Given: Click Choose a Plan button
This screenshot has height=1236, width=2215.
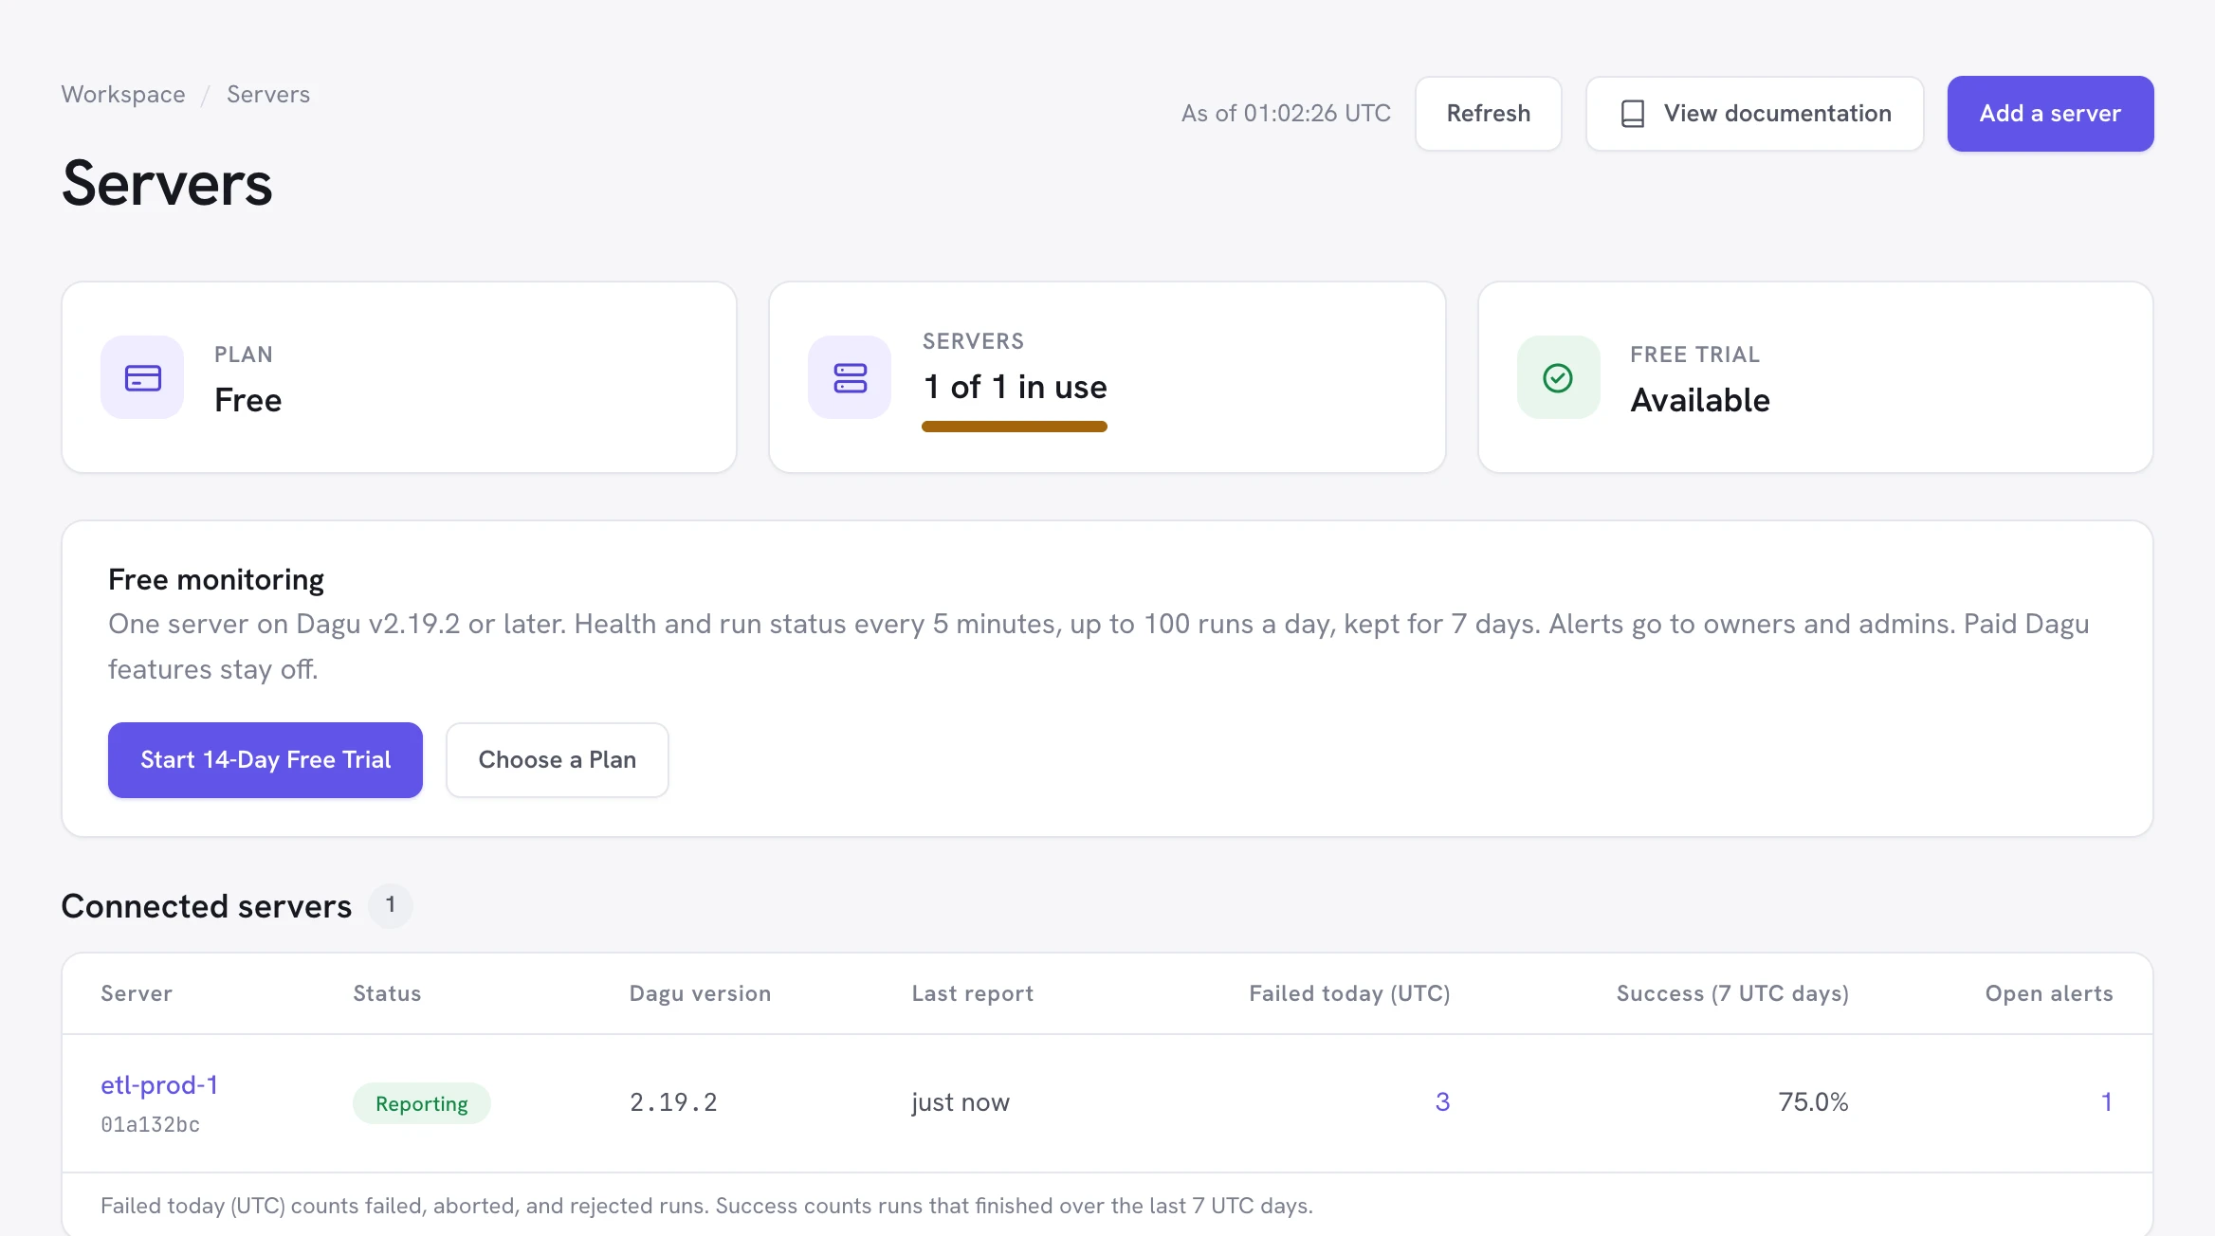Looking at the screenshot, I should [558, 760].
